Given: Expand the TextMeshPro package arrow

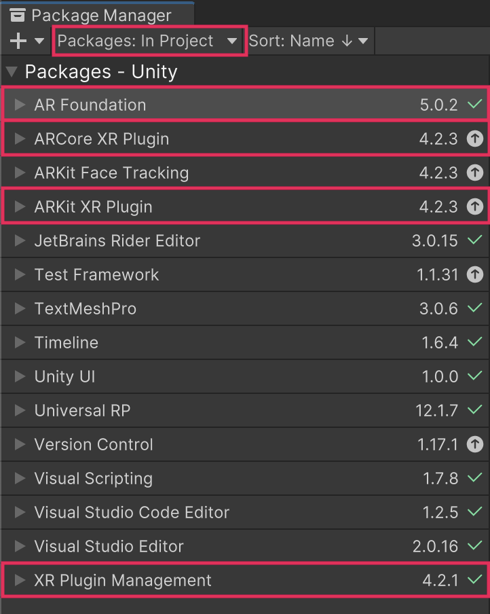Looking at the screenshot, I should click(x=20, y=309).
